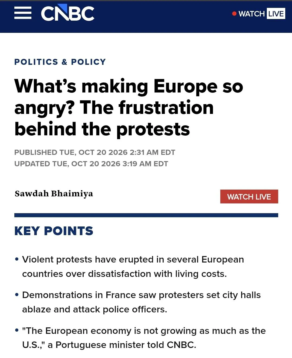Click the red WATCH LIVE button
The image size is (292, 358).
pos(249,197)
